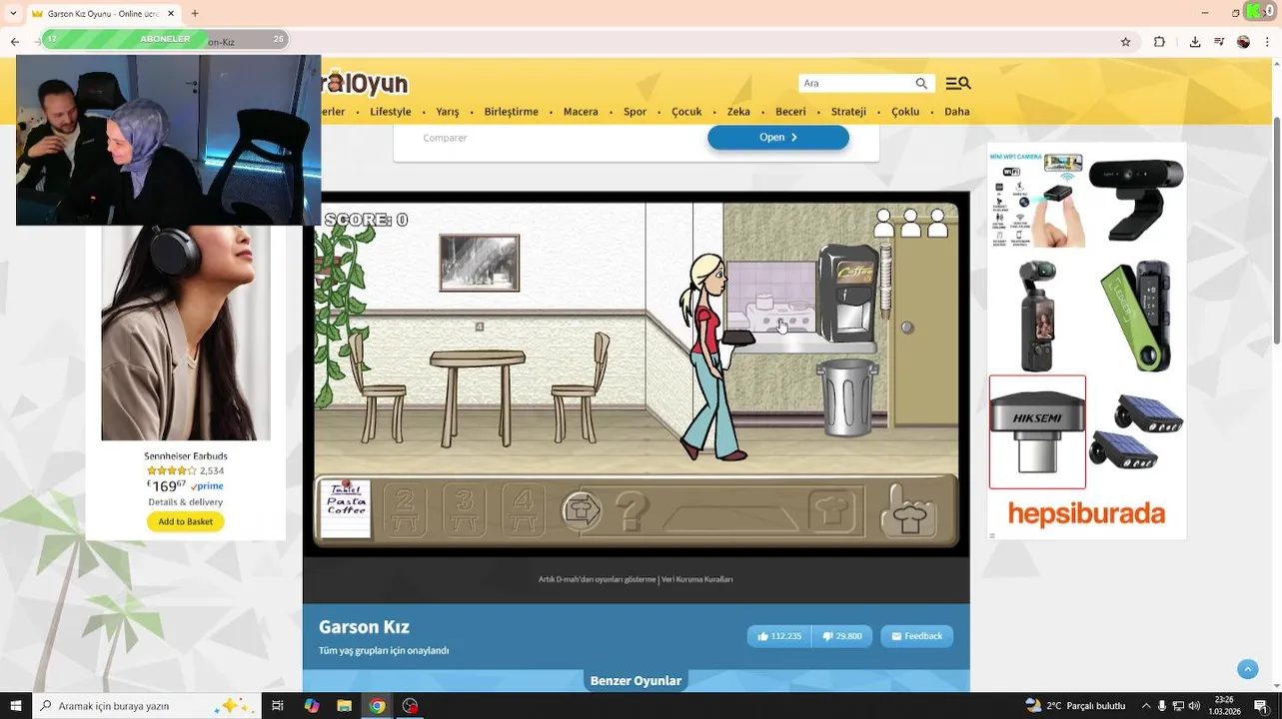
Task: Click the Pasta Coffee order note for table 1
Action: 346,508
